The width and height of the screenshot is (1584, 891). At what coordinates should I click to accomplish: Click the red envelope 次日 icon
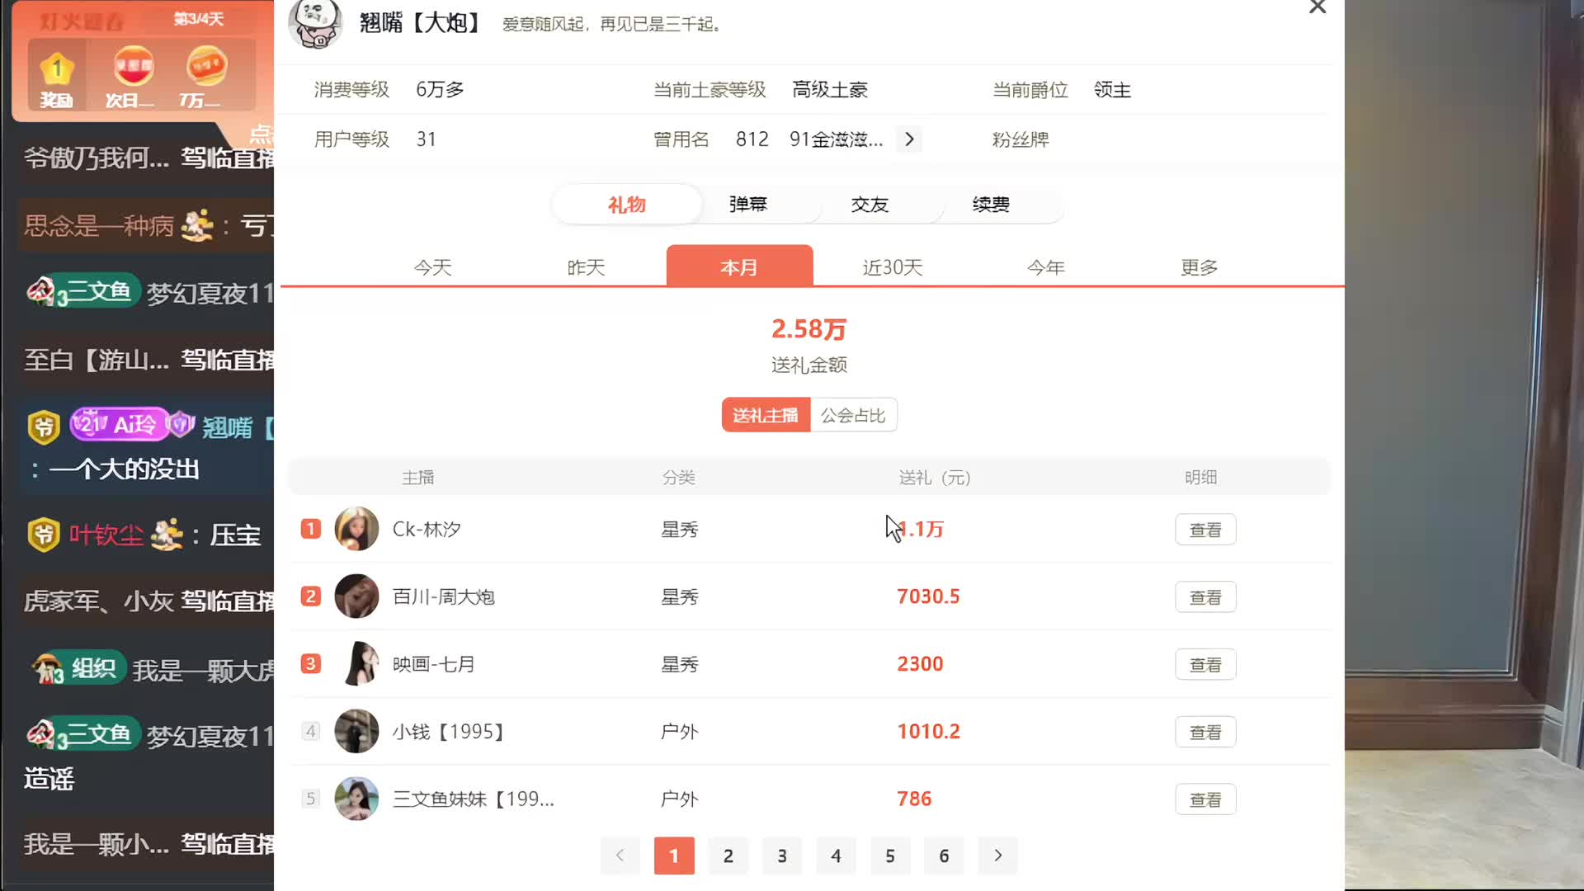coord(133,68)
